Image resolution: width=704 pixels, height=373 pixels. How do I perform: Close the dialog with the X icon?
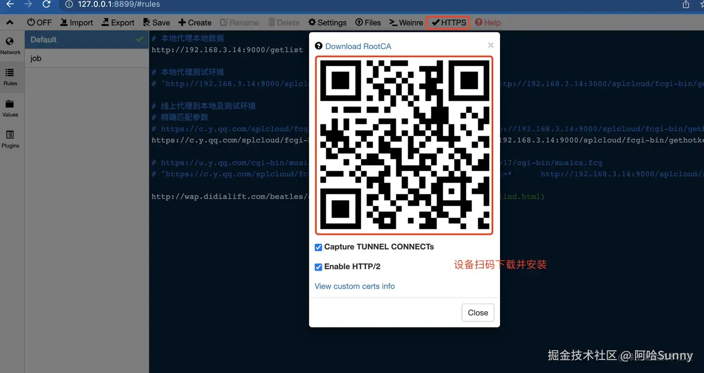tap(490, 45)
